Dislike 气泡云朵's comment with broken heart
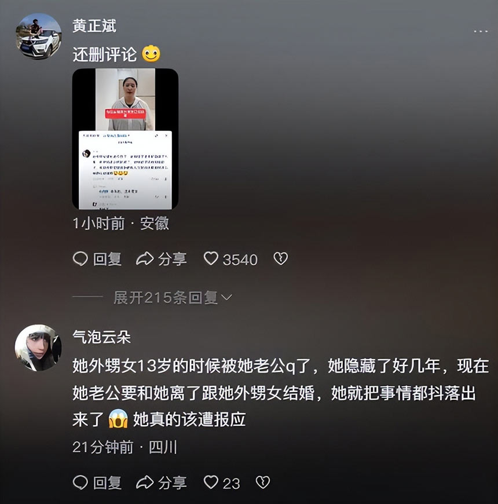This screenshot has height=504, width=498. coord(263,482)
